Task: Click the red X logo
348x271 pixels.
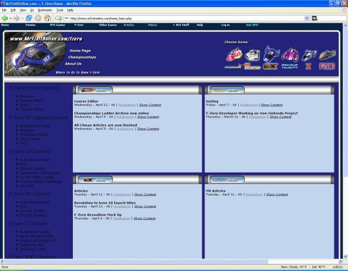Action: click(x=308, y=66)
